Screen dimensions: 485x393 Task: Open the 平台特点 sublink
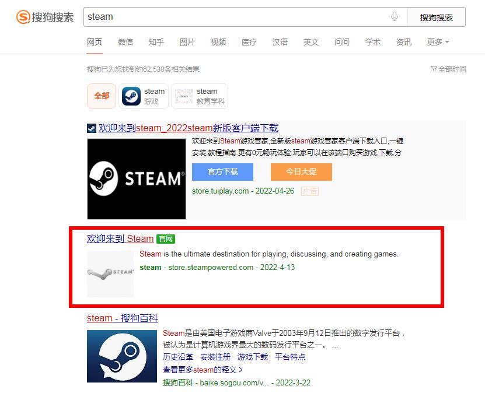(x=290, y=357)
